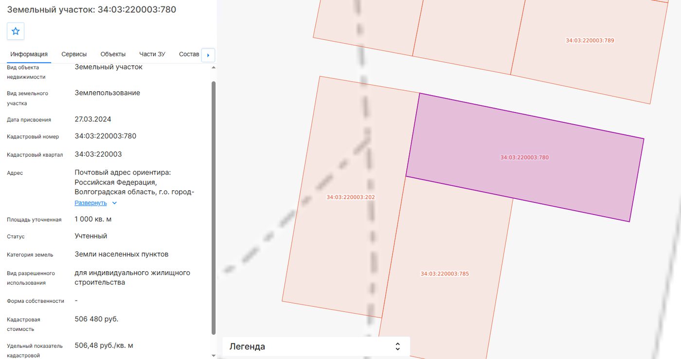Select parcel 34:03:220003:789 on the map
This screenshot has height=359, width=681.
(x=590, y=41)
